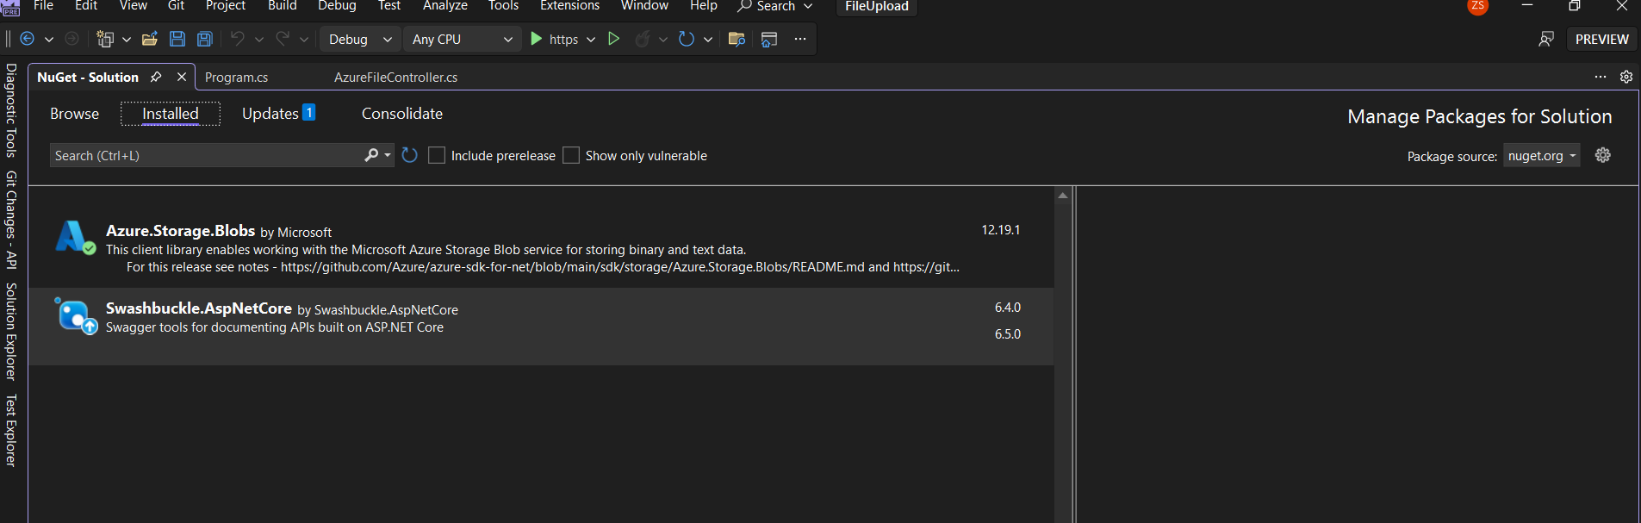Click the New Project toolbar icon
The image size is (1641, 523).
point(105,39)
